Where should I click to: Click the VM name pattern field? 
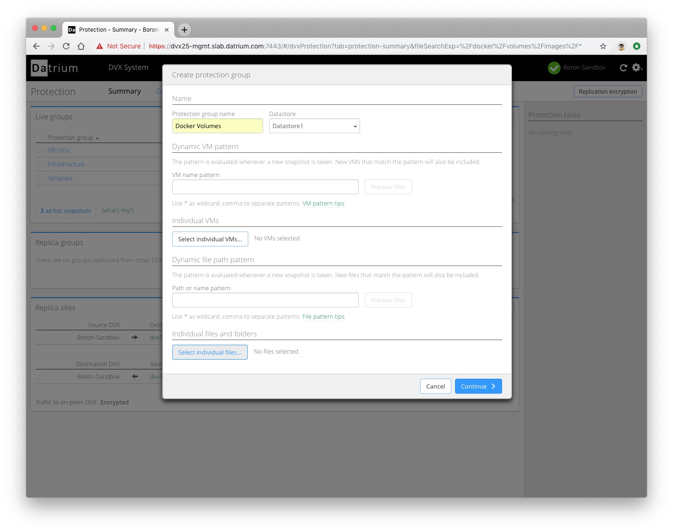coord(265,187)
